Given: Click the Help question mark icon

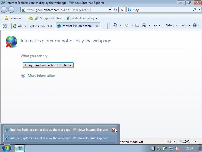Looking at the screenshot, I should click(x=194, y=25).
